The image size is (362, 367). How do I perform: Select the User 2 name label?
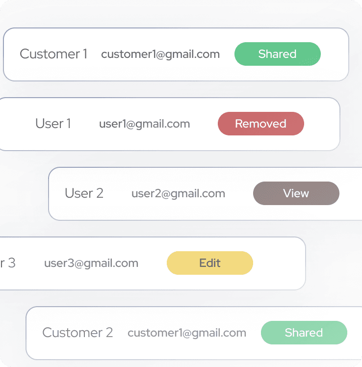pyautogui.click(x=84, y=193)
